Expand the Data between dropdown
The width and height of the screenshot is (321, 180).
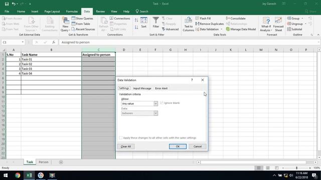[x=155, y=113]
